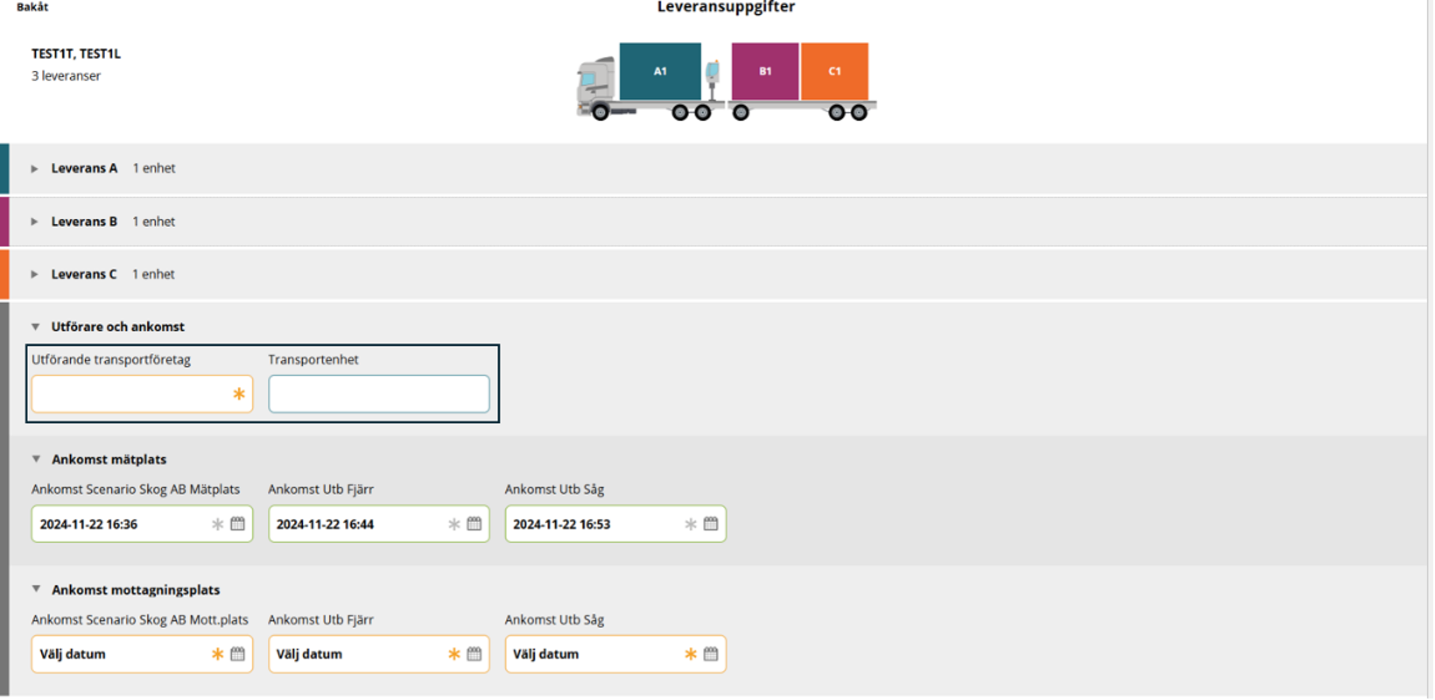The height and width of the screenshot is (700, 1435).
Task: Open calendar for Ankomst Scenario Skog AB Mätplats
Action: pyautogui.click(x=237, y=524)
